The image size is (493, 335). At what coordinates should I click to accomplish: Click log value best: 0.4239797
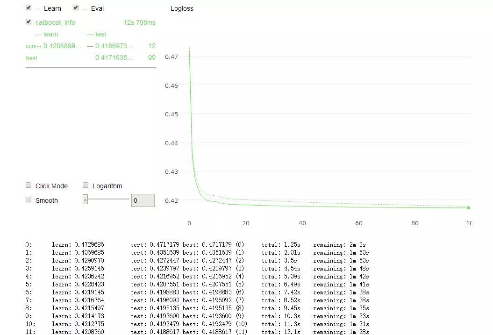207,268
